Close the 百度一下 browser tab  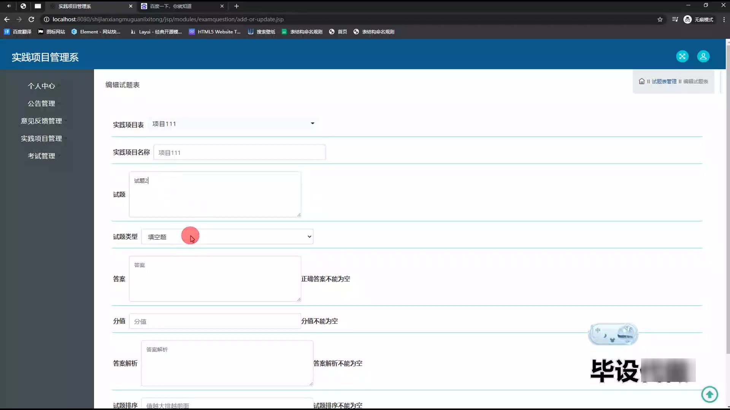click(222, 6)
